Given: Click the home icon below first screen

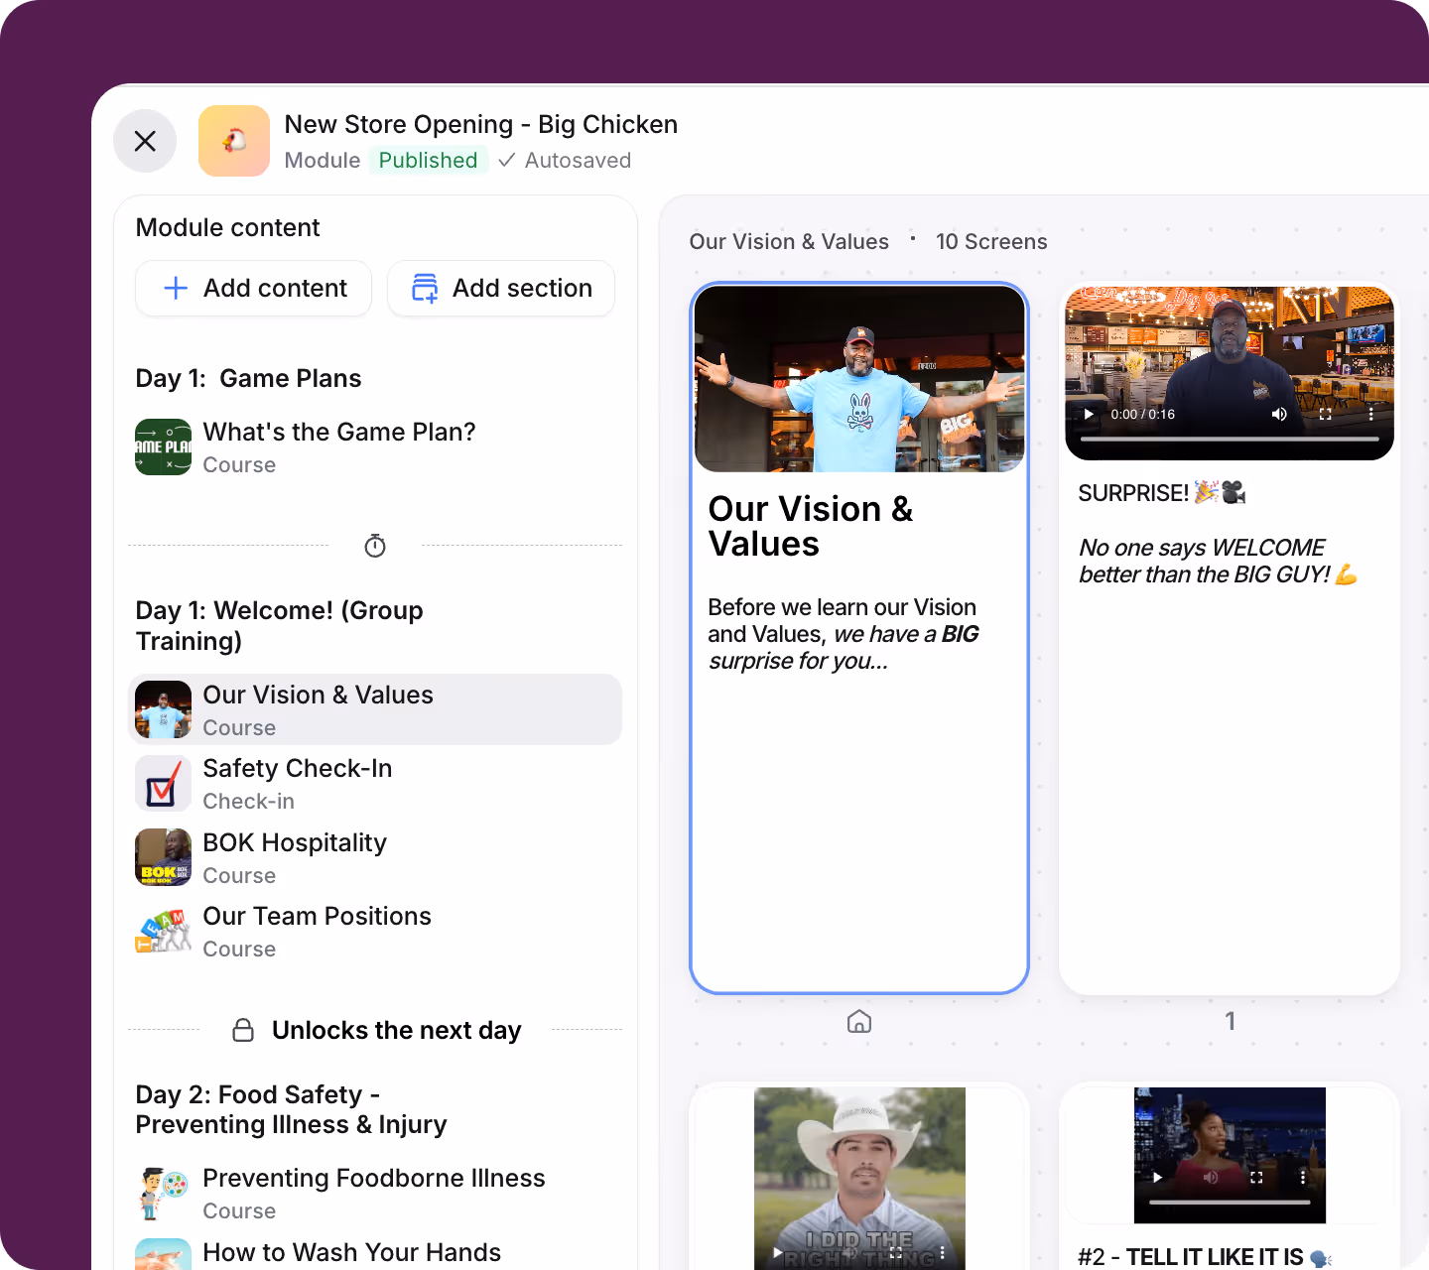Looking at the screenshot, I should [x=859, y=1021].
